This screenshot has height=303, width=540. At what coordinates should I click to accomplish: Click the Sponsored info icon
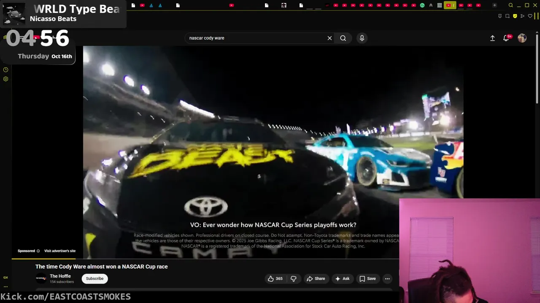pyautogui.click(x=38, y=251)
